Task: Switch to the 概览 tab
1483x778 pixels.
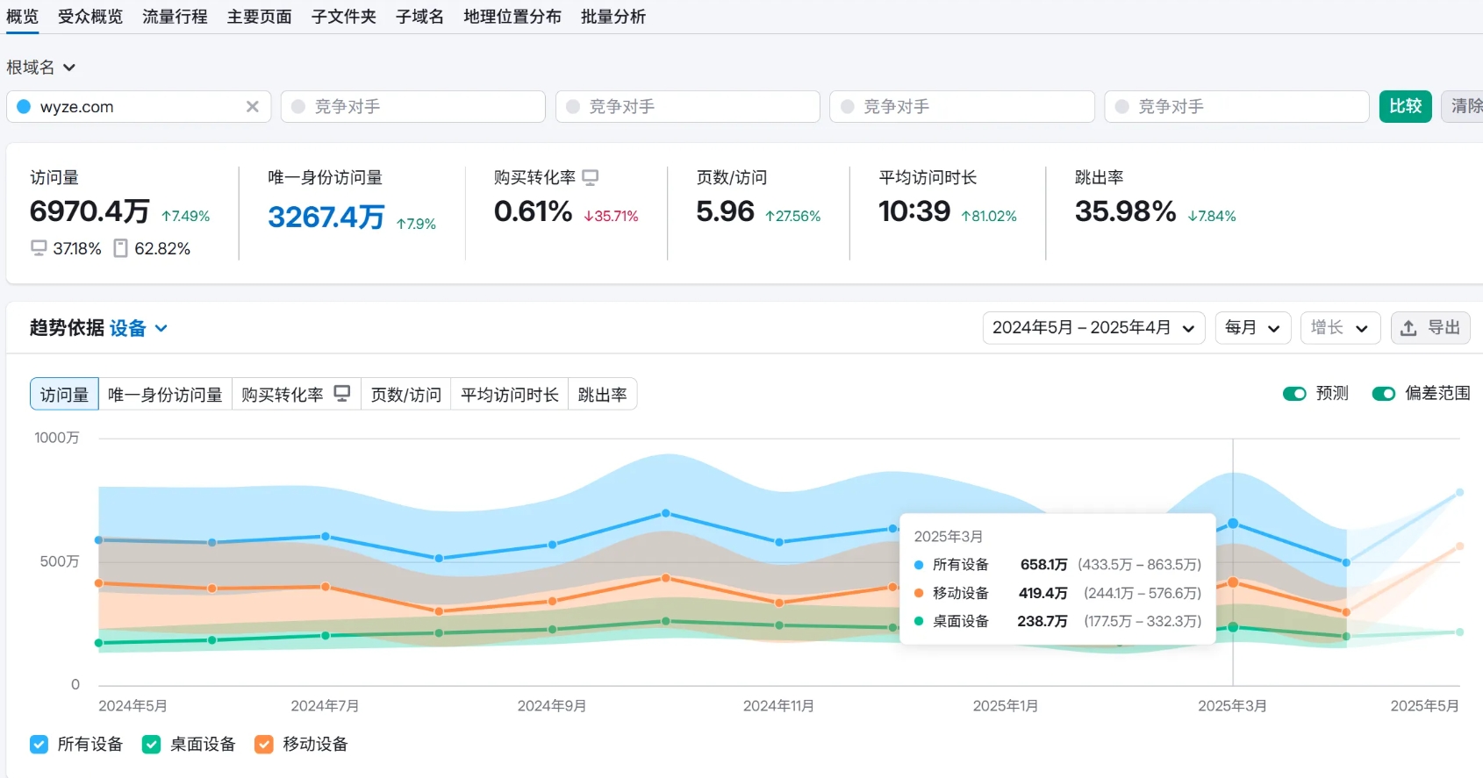Action: click(x=22, y=17)
